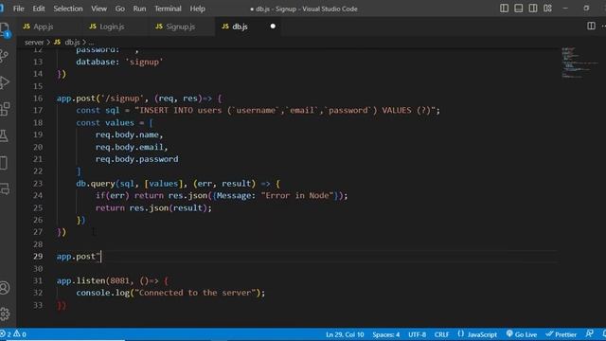
Task: Toggle Primary Side Bar layout icon
Action: point(504,9)
